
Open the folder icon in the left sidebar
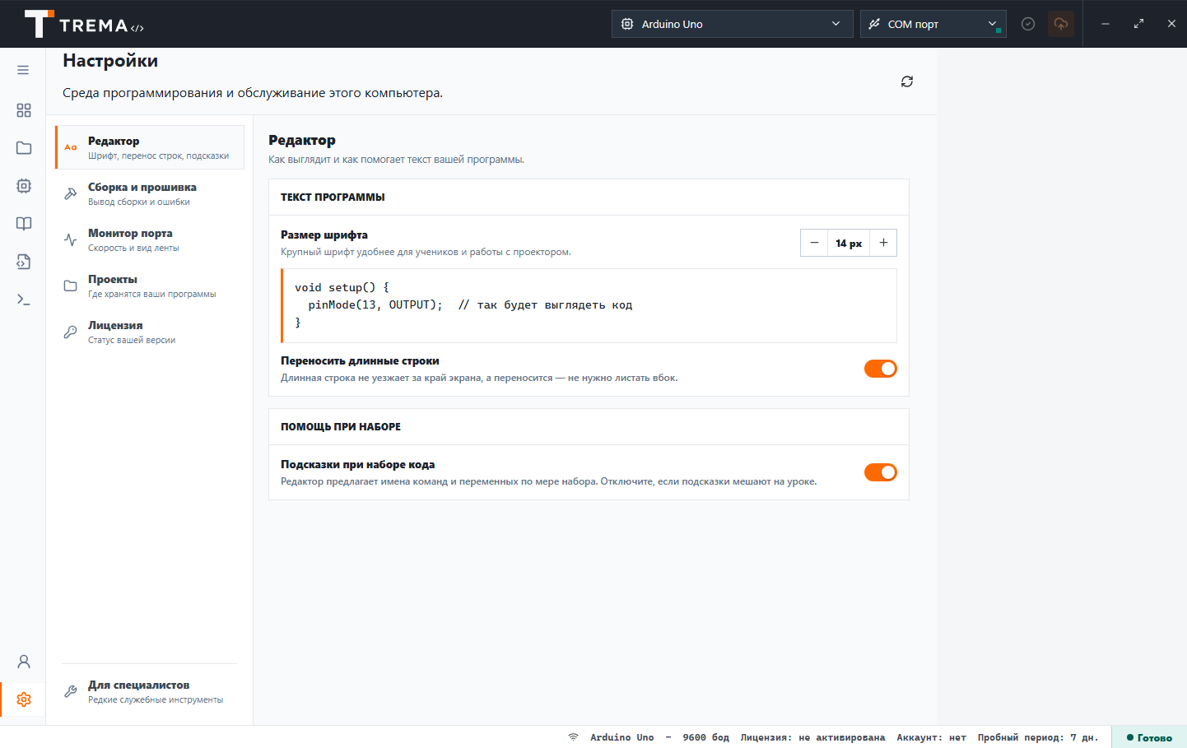(23, 148)
